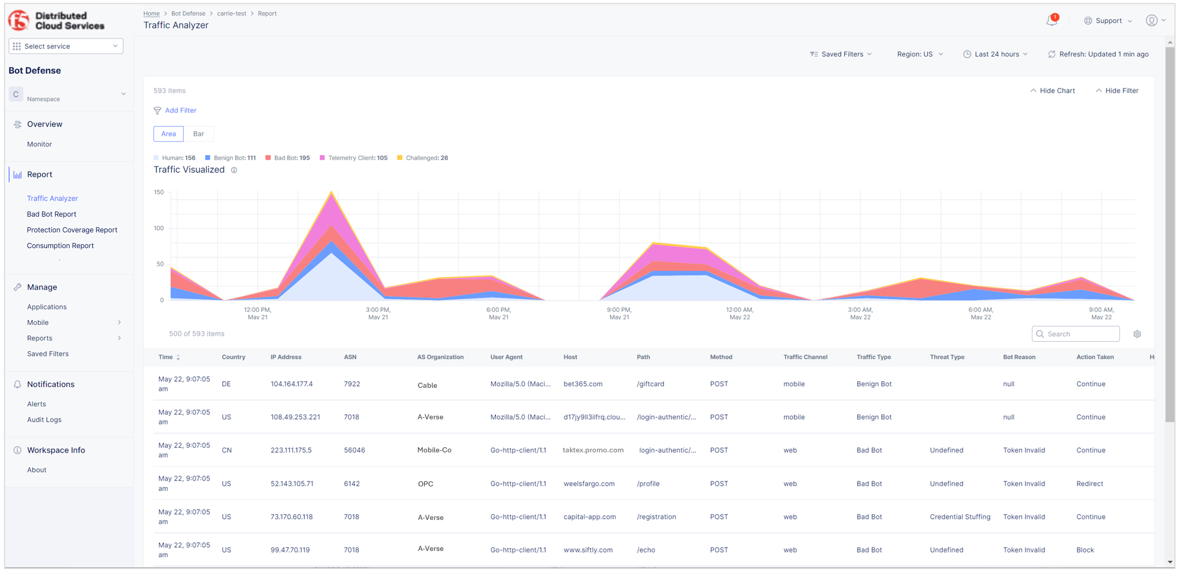Toggle Telemetry Client legend entry

(x=354, y=158)
